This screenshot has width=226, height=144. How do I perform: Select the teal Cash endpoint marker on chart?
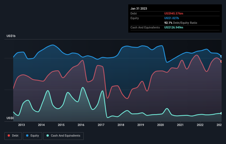pos(221,113)
